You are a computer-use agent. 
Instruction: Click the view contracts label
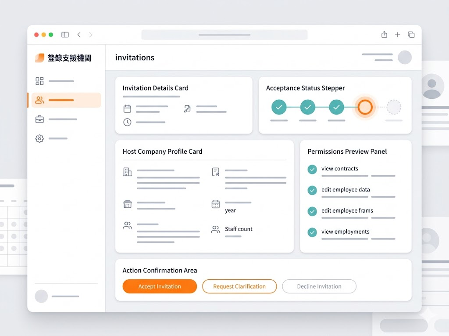340,169
